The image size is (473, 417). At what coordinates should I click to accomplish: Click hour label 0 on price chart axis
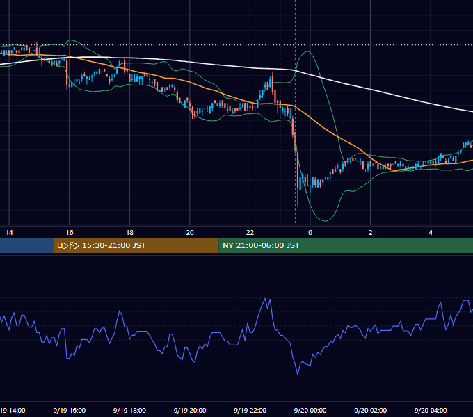pyautogui.click(x=310, y=233)
